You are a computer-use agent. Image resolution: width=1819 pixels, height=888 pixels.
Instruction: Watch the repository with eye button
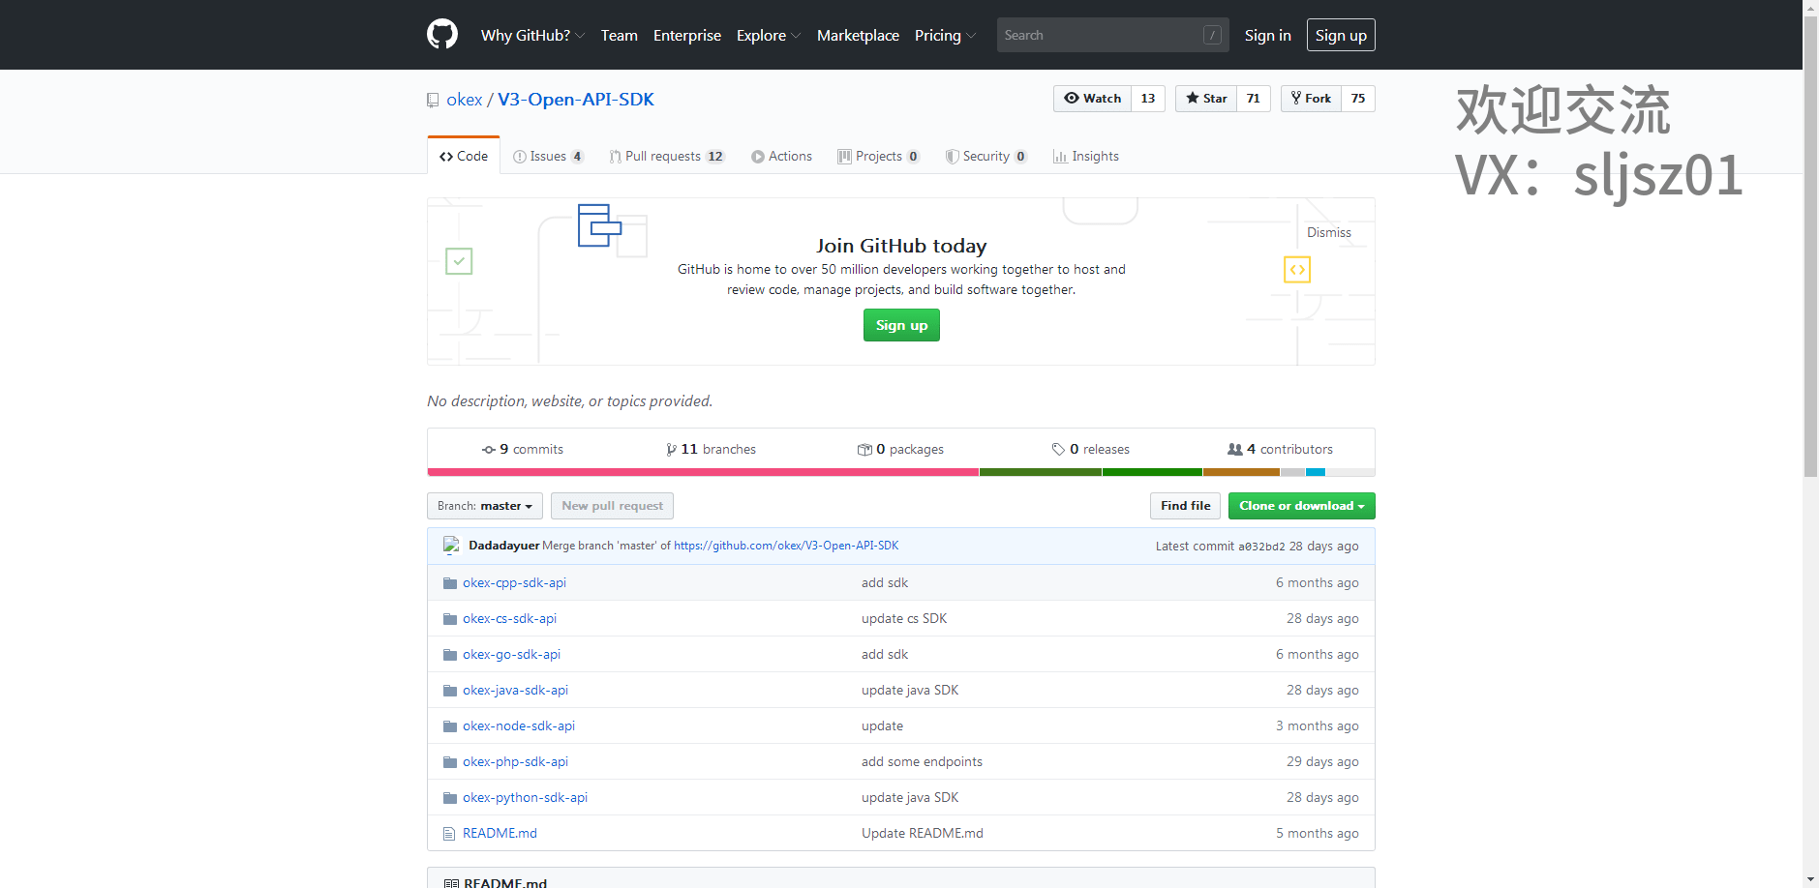(x=1092, y=99)
